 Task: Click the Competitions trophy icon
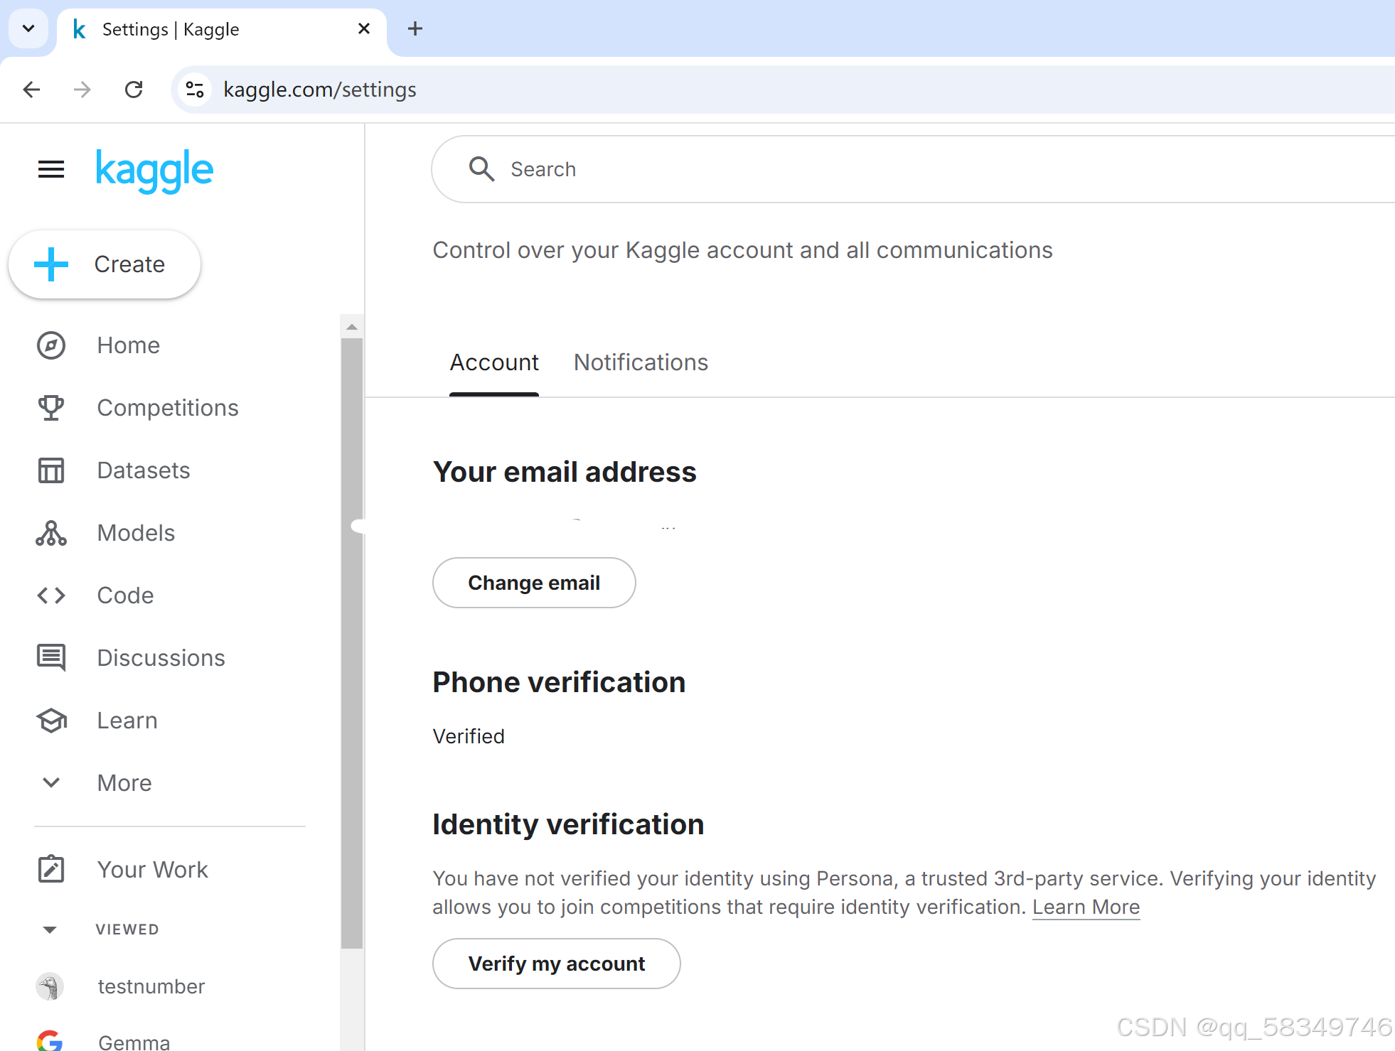point(51,408)
